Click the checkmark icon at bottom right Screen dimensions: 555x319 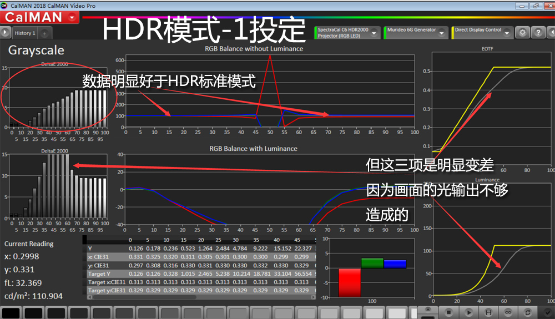547,312
